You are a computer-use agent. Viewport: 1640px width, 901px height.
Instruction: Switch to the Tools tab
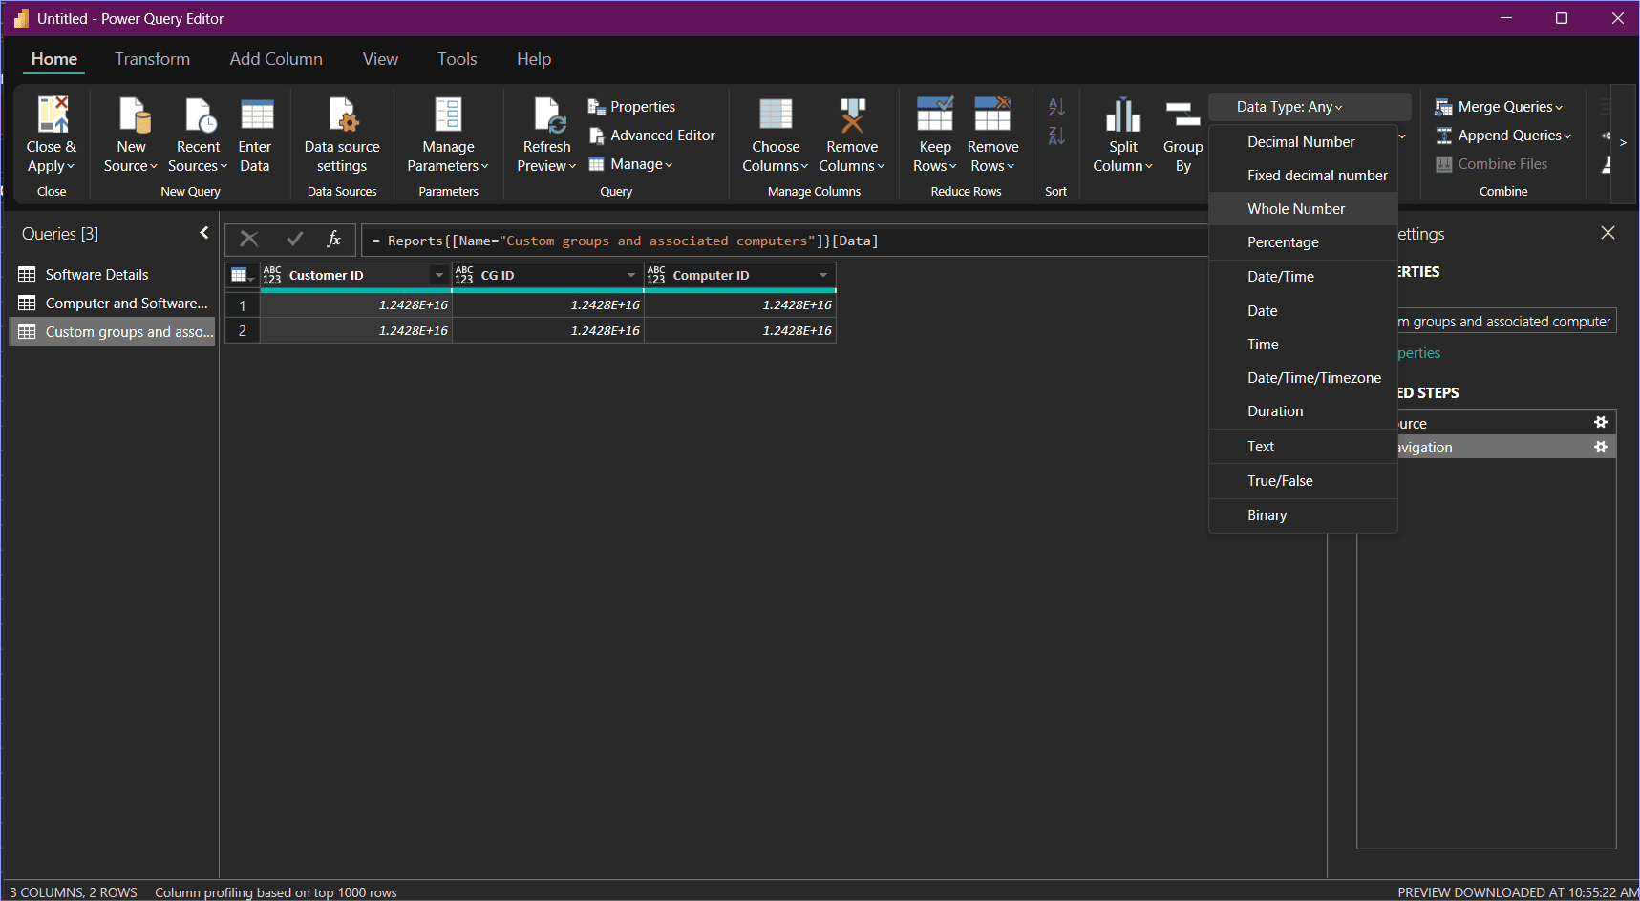coord(458,59)
